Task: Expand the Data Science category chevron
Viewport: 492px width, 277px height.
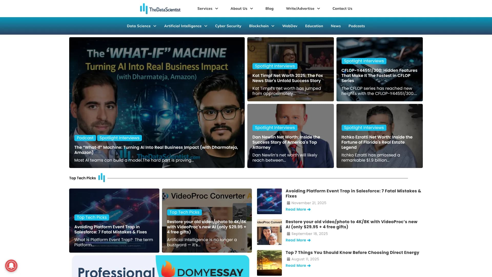Action: tap(155, 26)
